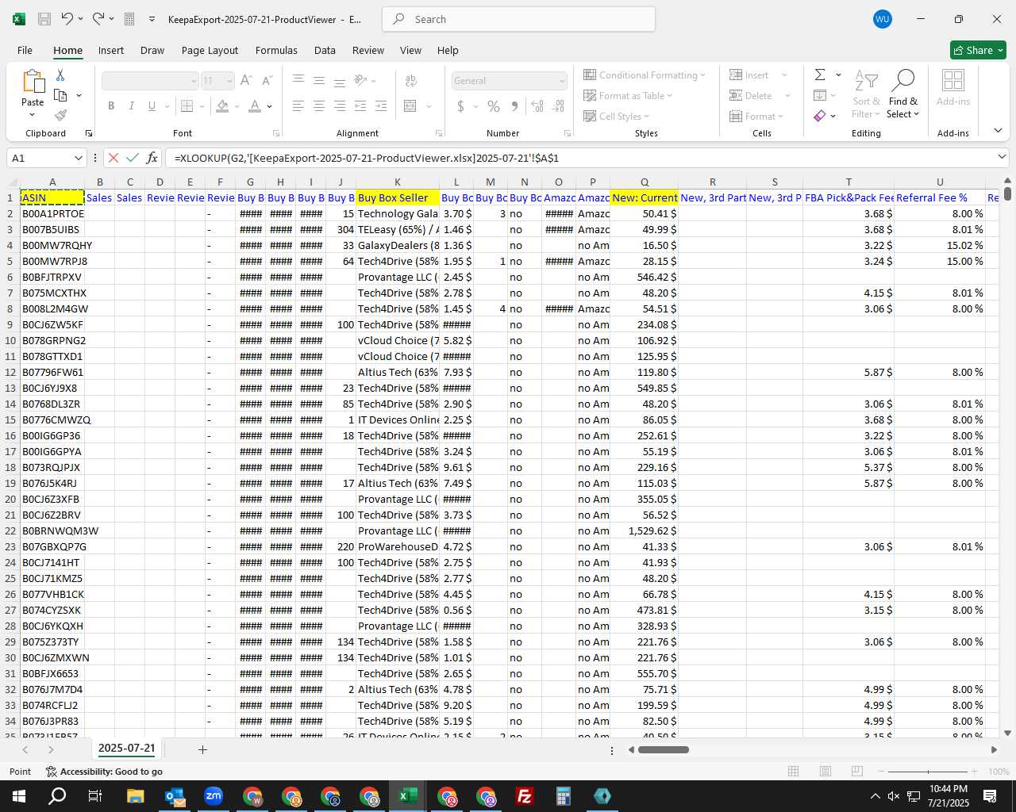Click Accounting dollar format icon
This screenshot has width=1016, height=812.
coord(461,106)
